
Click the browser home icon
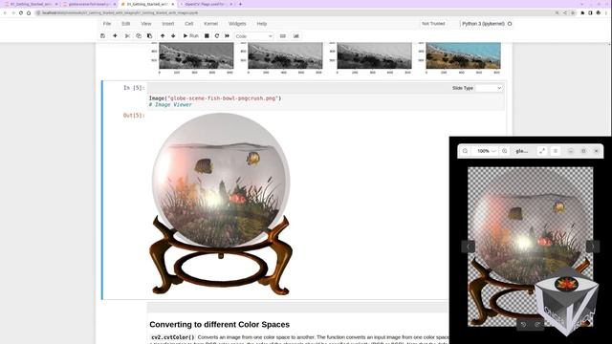click(29, 12)
